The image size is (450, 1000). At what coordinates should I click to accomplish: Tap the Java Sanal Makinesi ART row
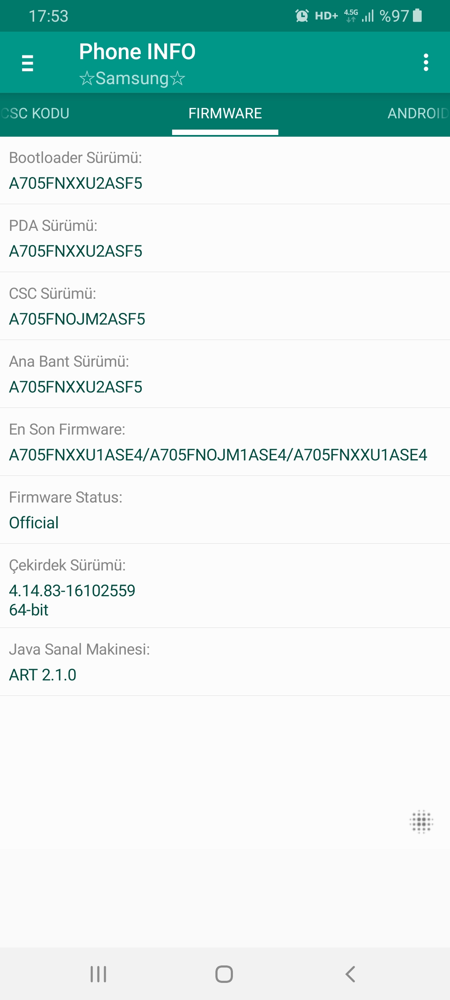(x=225, y=662)
